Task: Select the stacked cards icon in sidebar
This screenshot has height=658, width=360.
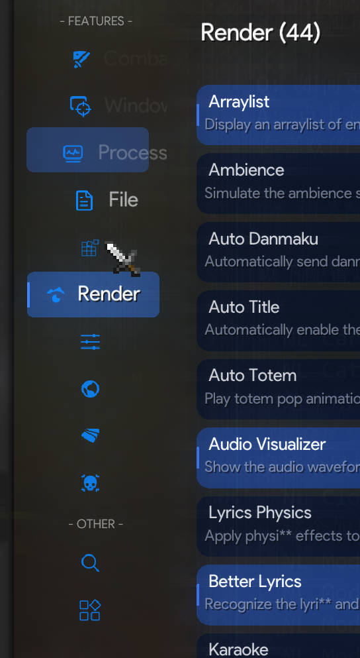Action: pos(90,435)
